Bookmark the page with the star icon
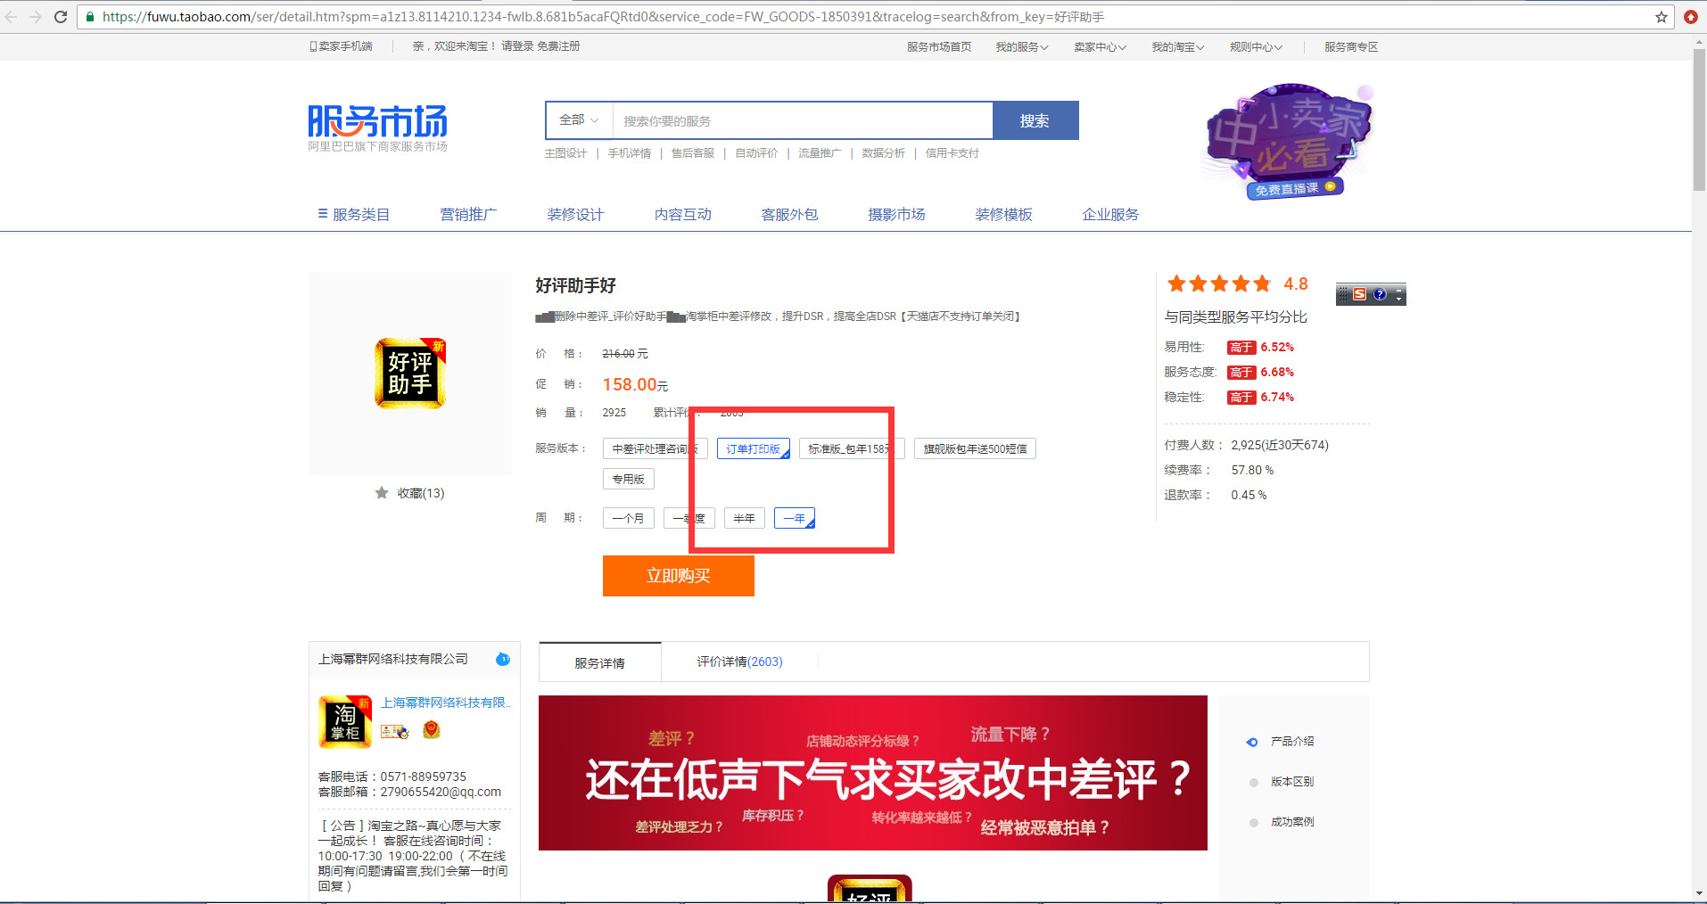Viewport: 1707px width, 904px height. click(1662, 17)
